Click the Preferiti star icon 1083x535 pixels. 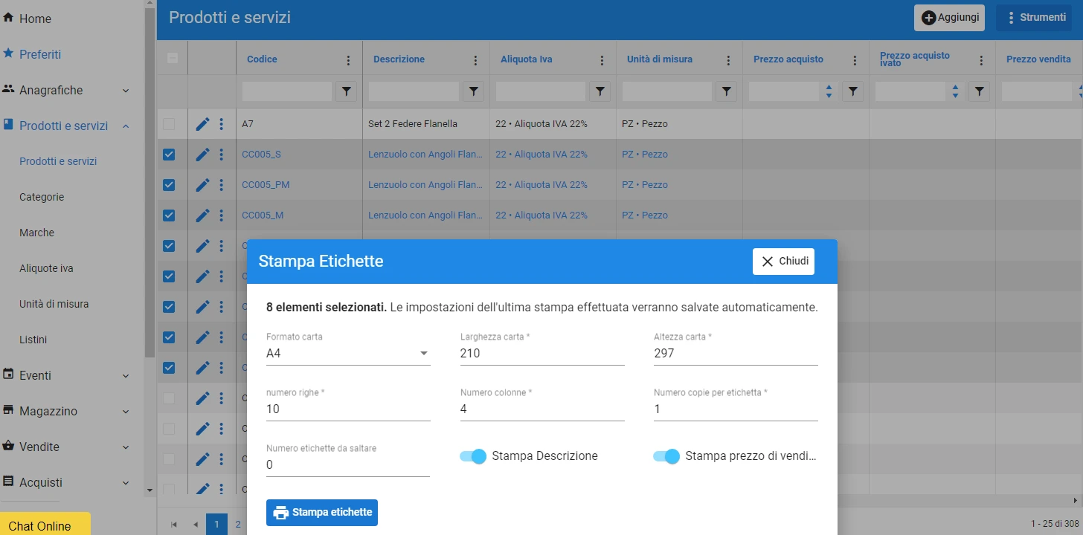point(9,53)
